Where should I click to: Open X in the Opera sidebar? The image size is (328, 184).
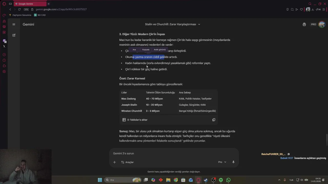[x=4, y=46]
